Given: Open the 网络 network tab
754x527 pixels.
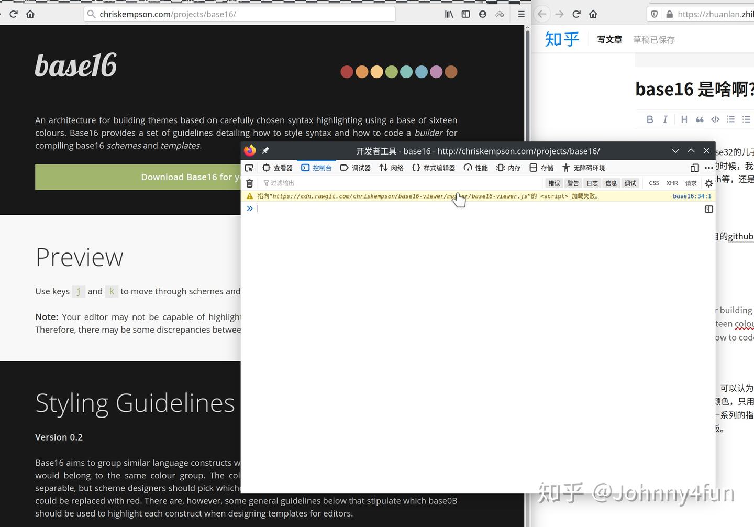Looking at the screenshot, I should click(392, 168).
